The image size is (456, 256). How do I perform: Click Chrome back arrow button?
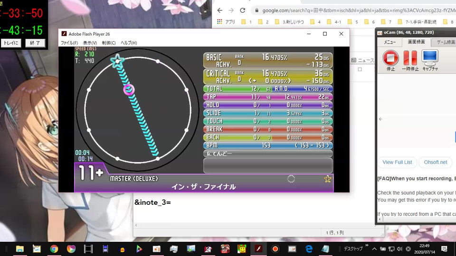click(219, 10)
